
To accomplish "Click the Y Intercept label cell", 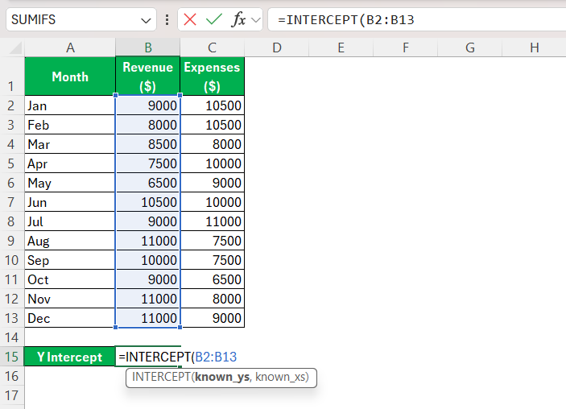I will coord(70,357).
